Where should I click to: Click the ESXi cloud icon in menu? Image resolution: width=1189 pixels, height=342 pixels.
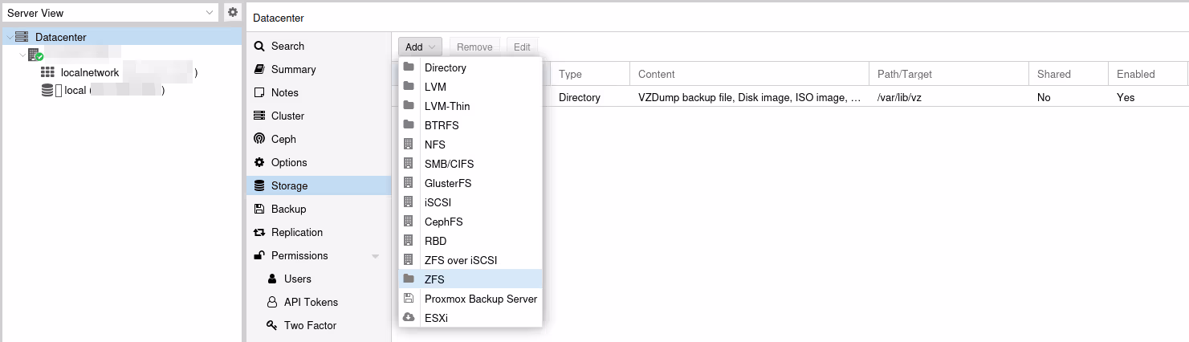tap(409, 318)
